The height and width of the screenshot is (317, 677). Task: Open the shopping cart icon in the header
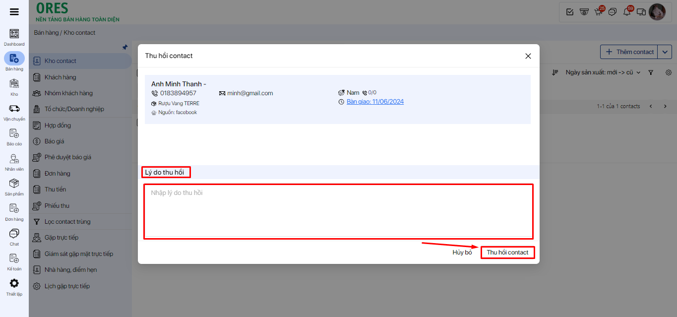599,12
